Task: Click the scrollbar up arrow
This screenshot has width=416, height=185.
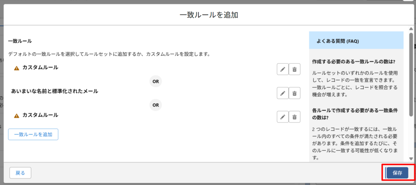Action: click(x=411, y=29)
